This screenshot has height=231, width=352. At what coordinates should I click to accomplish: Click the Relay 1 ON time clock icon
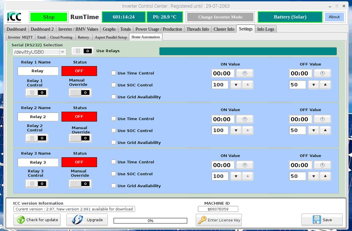(245, 73)
